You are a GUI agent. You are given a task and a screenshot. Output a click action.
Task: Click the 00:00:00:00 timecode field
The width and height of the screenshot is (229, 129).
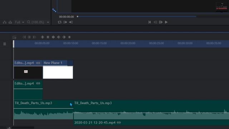(67, 17)
